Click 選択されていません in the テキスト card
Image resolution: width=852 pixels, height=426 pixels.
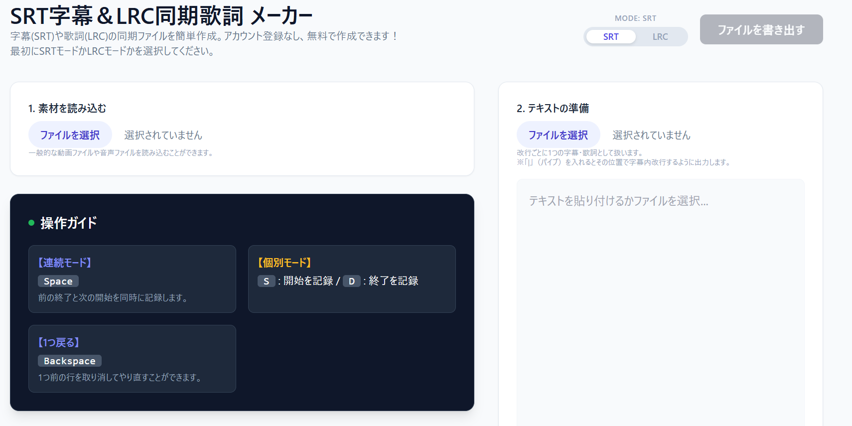click(652, 135)
